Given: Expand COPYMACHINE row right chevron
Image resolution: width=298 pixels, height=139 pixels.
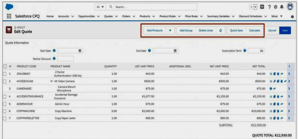Looking at the screenshot, I should [289, 111].
